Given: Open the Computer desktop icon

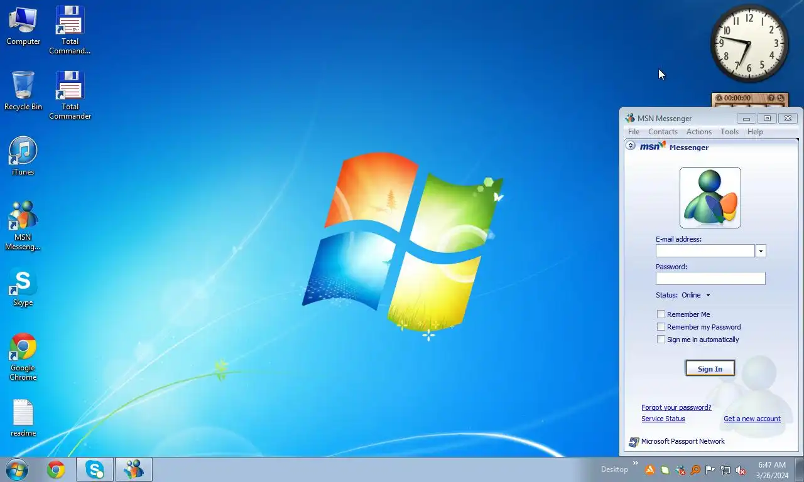Looking at the screenshot, I should 23,26.
